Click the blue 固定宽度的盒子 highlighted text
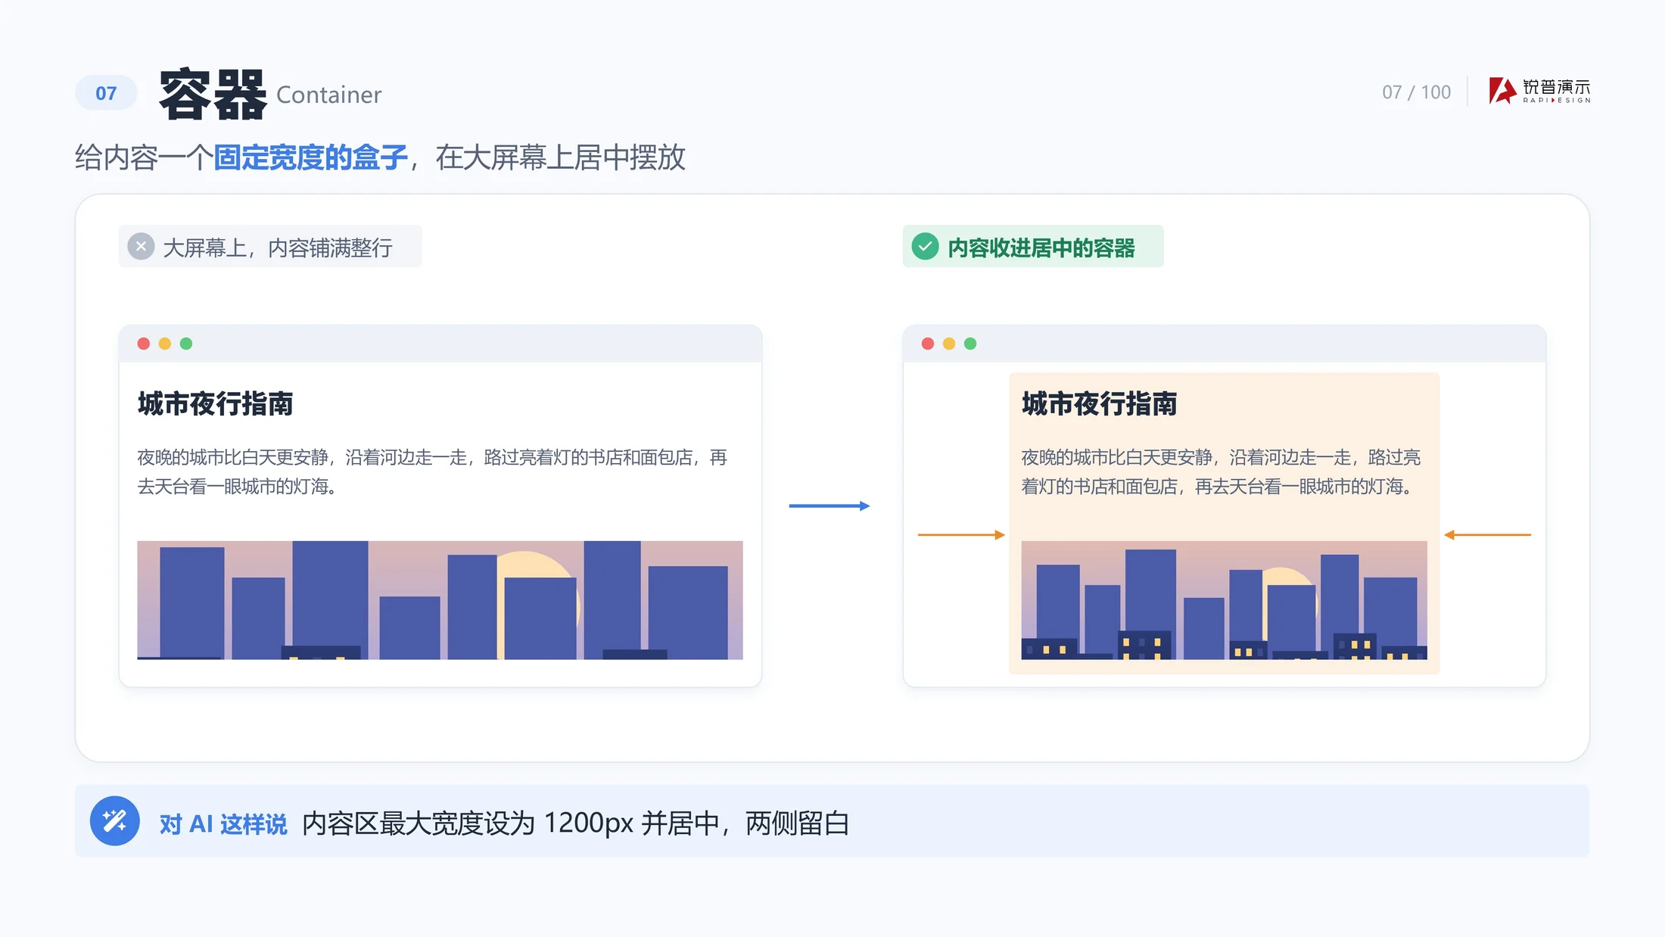Screen dimensions: 1665x937 pos(310,157)
